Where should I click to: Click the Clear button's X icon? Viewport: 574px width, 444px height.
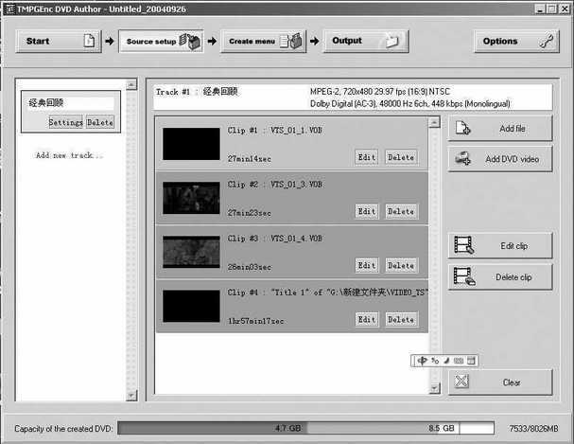[461, 382]
